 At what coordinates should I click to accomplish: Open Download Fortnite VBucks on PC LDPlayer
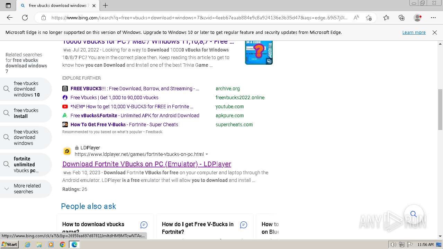[147, 164]
